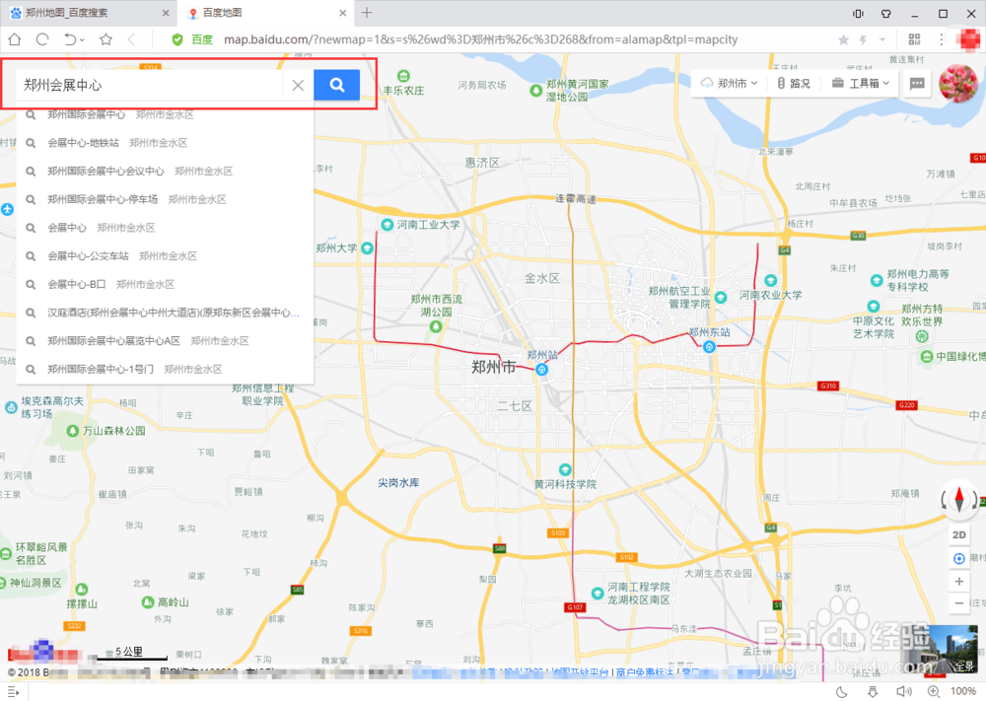
Task: Click the blue magnifier search button
Action: coord(337,85)
